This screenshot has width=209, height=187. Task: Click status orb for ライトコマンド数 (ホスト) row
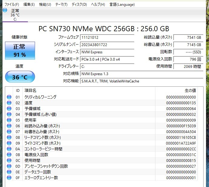9,143
